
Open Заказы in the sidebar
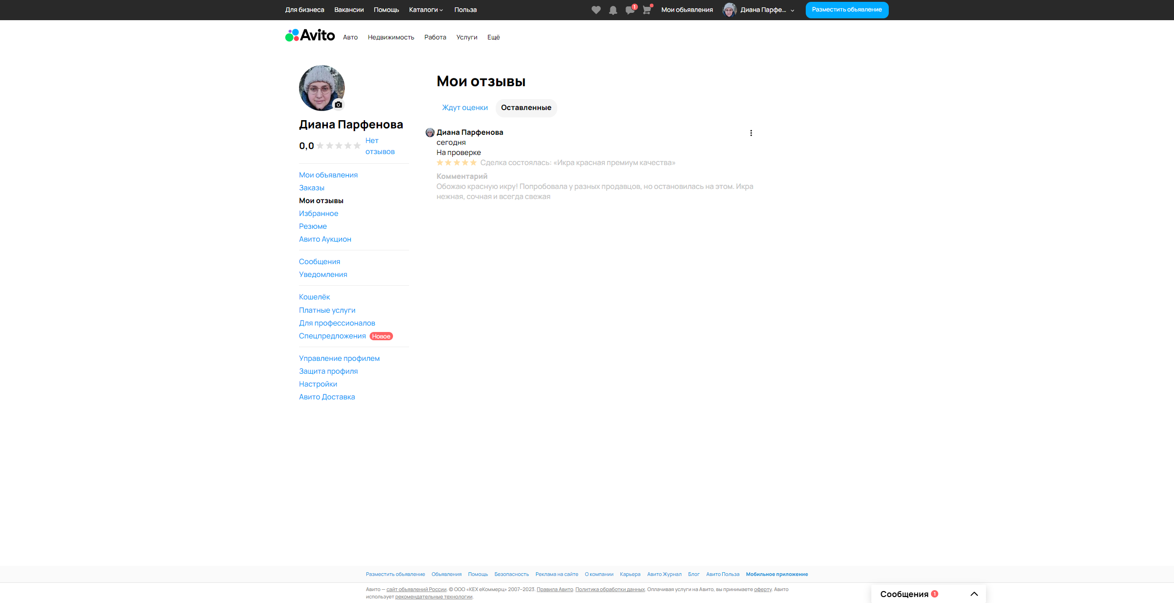(x=311, y=188)
